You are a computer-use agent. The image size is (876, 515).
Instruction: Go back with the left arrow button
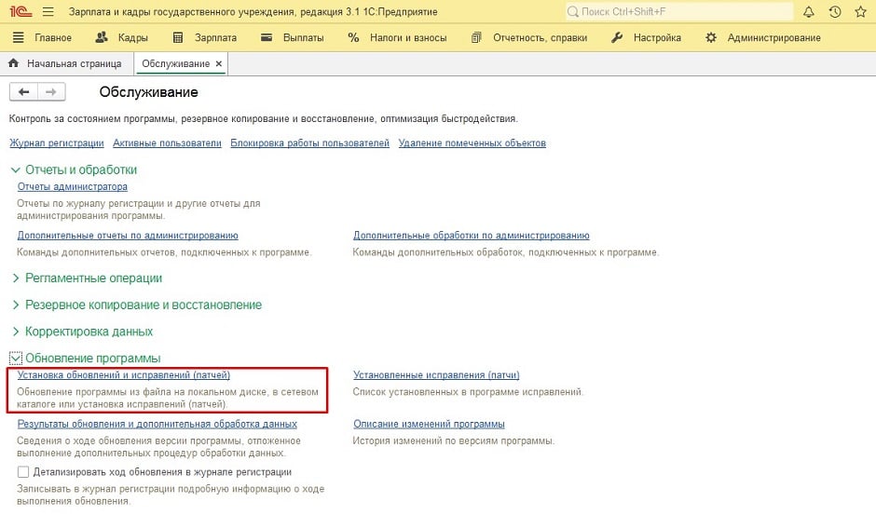point(23,91)
